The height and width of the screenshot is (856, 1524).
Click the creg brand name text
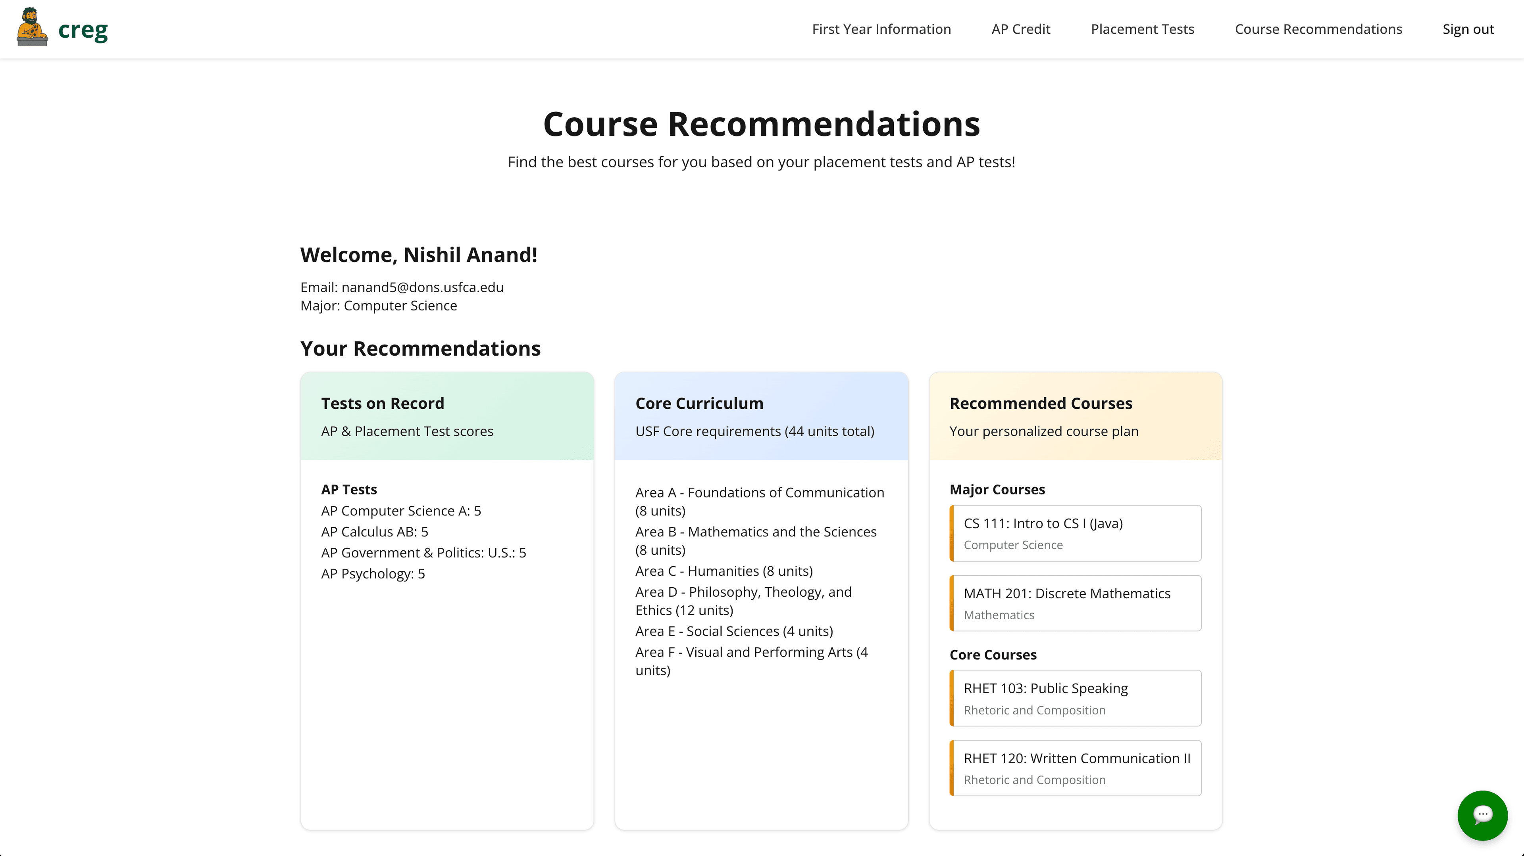click(83, 30)
